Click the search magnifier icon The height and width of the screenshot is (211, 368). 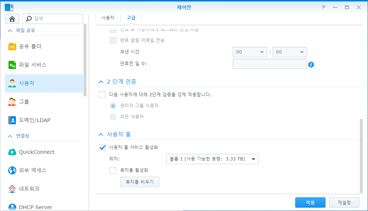(29, 19)
